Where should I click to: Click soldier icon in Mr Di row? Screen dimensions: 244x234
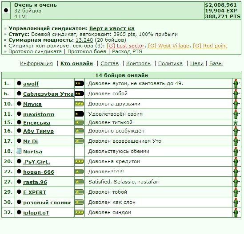point(236,141)
